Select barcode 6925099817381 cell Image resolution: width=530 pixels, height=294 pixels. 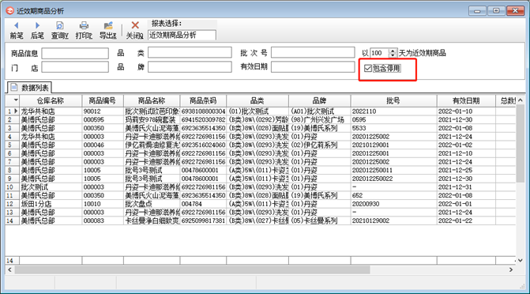203,220
